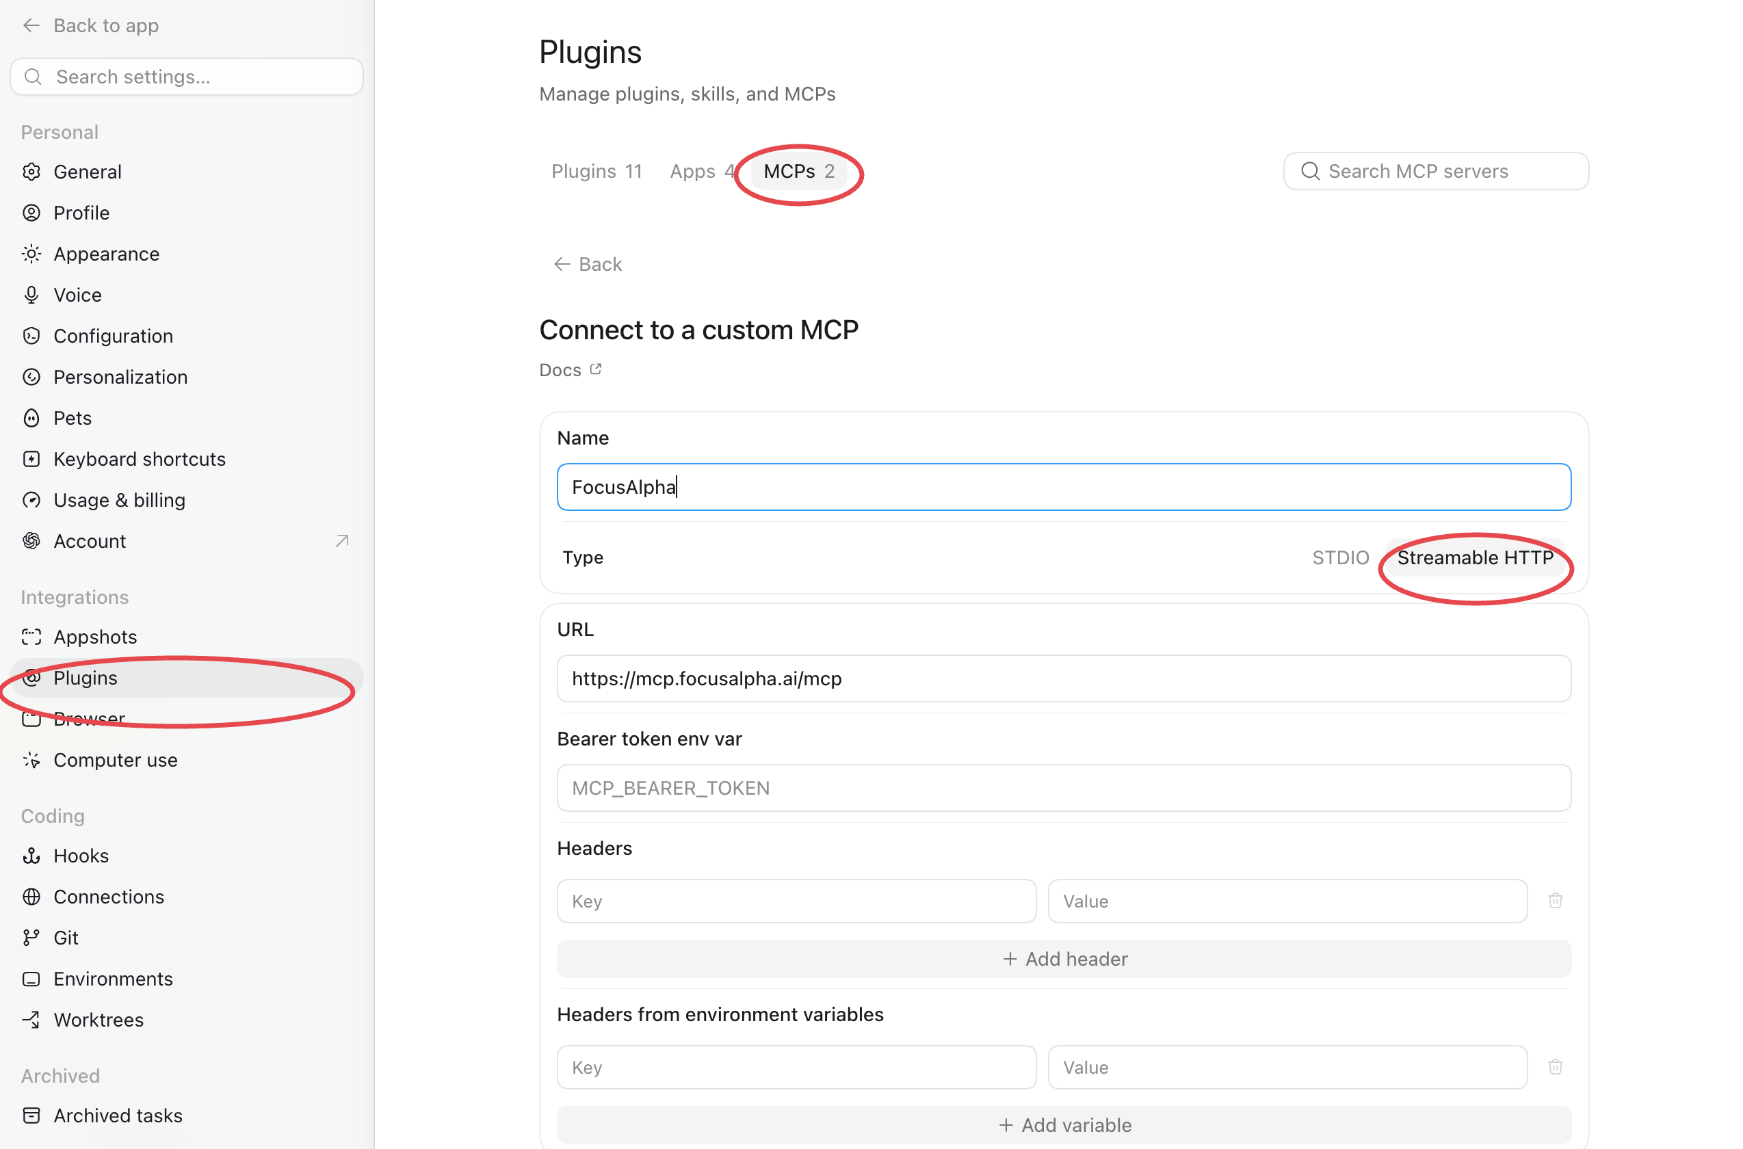Focus the Search MCP servers field

click(x=1436, y=171)
